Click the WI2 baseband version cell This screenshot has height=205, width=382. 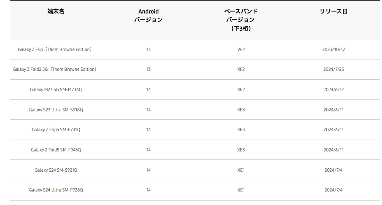(241, 49)
